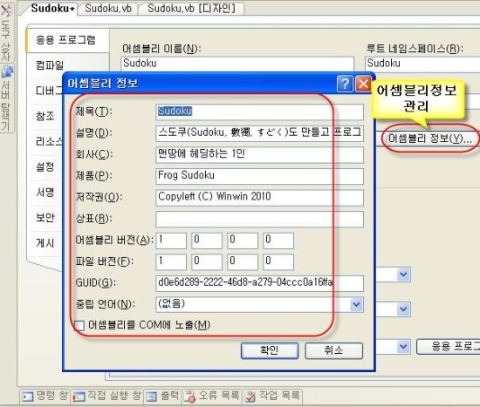Show the 오류 목록 error list icon
The width and height of the screenshot is (480, 407).
(189, 397)
